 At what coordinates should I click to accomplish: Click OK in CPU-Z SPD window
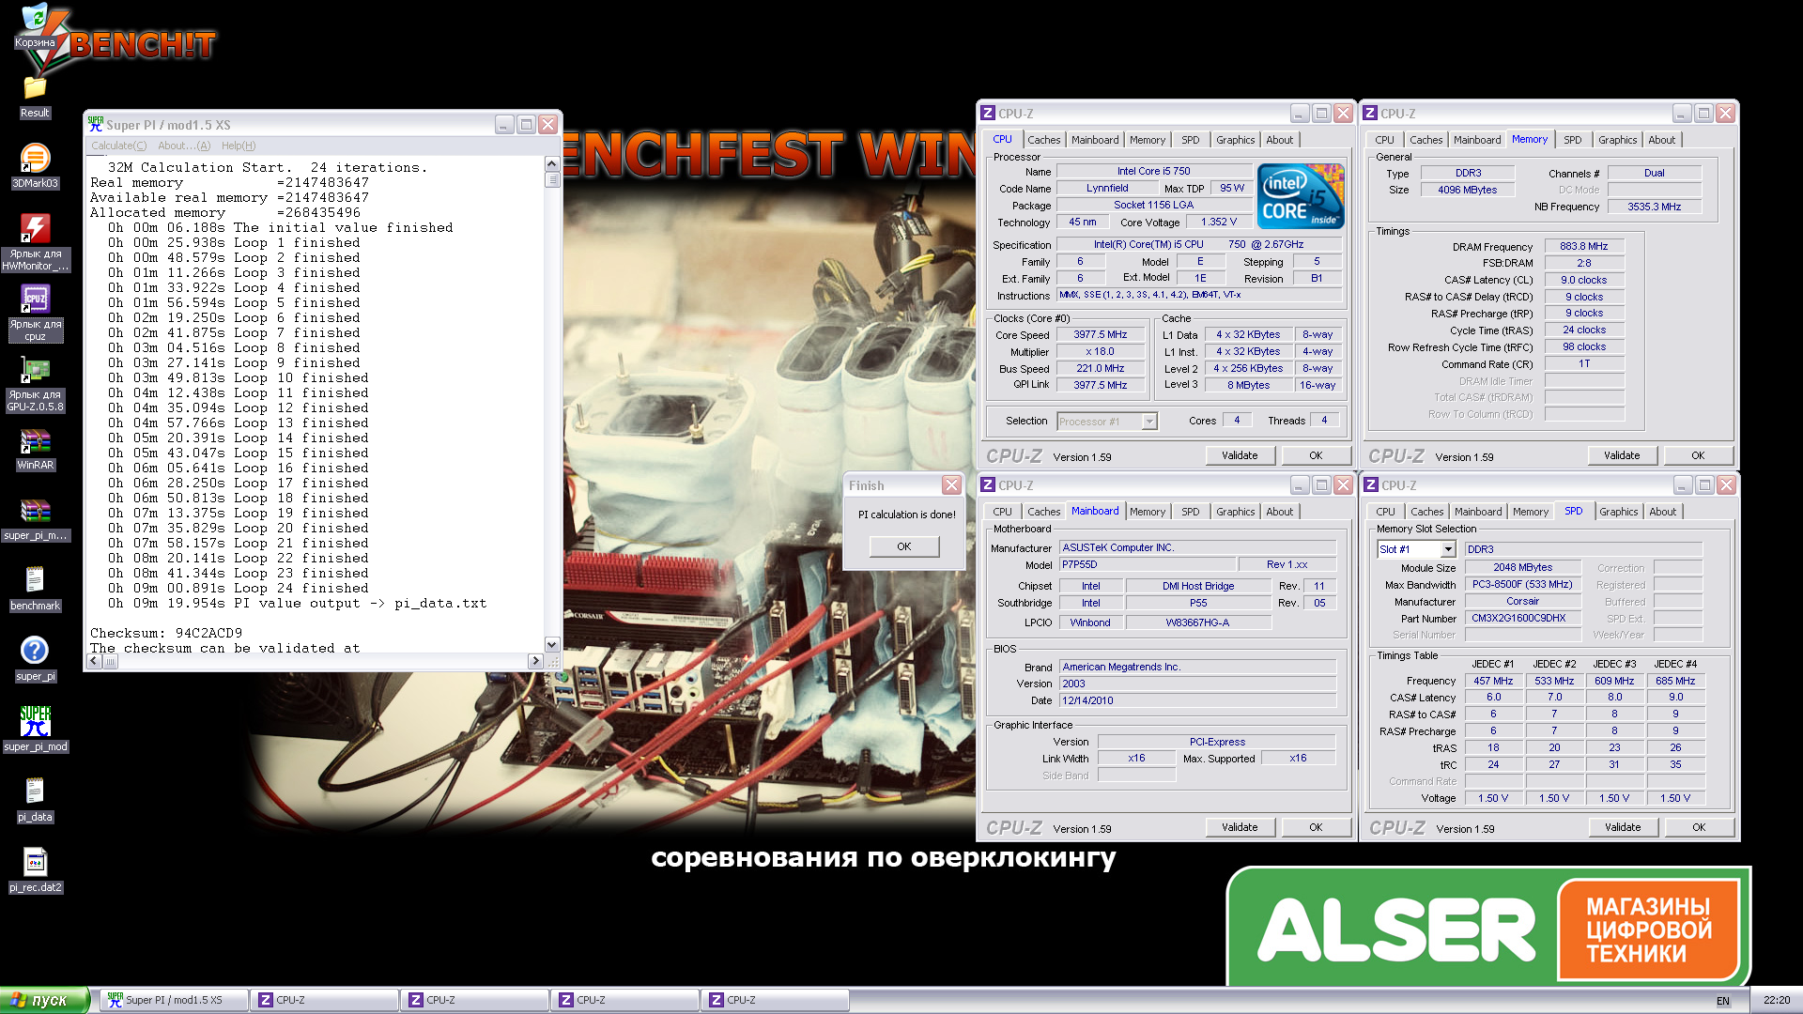click(x=1699, y=827)
